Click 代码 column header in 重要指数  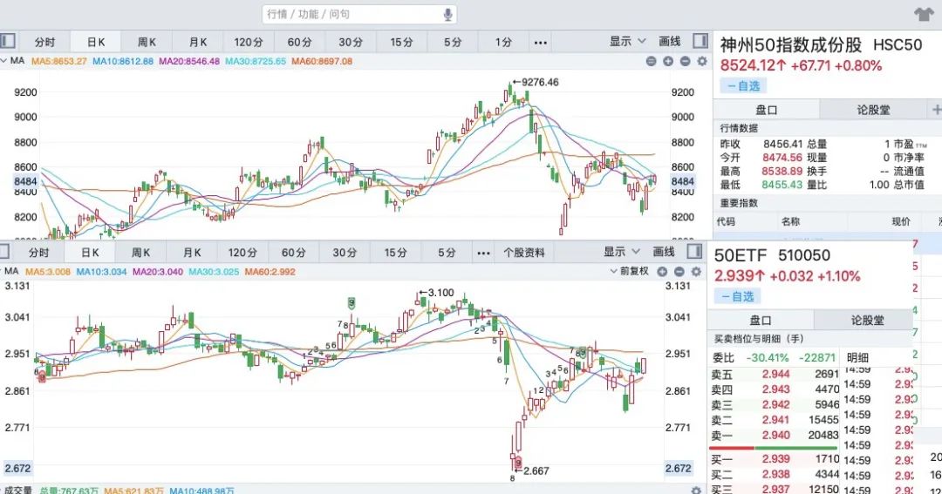[x=726, y=221]
